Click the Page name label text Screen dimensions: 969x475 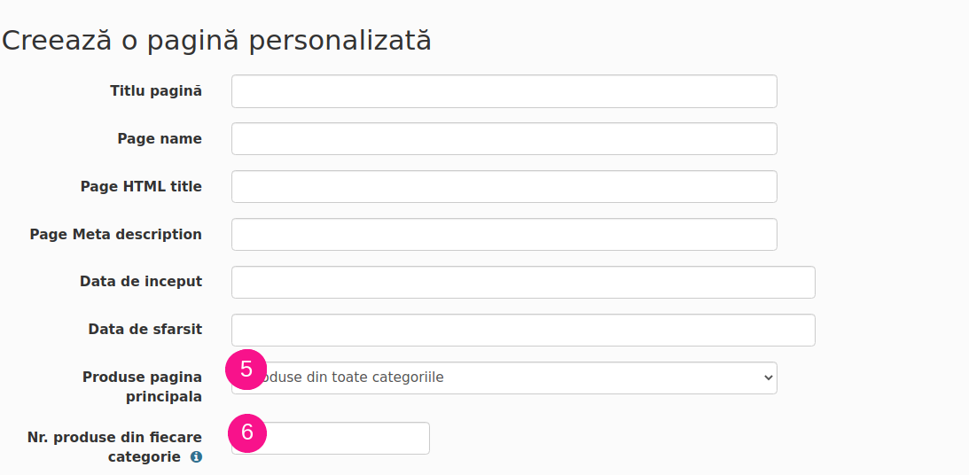160,138
